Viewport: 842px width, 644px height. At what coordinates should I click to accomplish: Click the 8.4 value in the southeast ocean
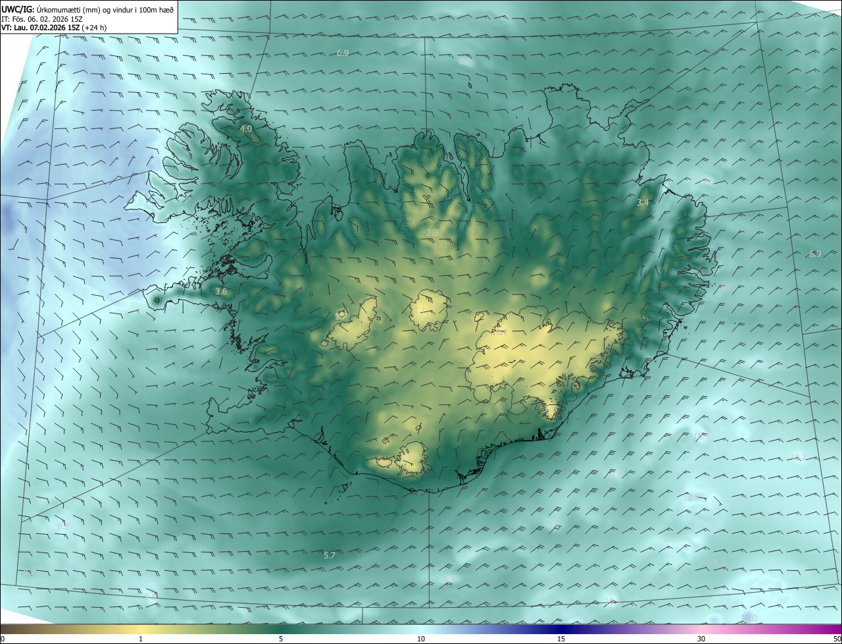[x=719, y=563]
